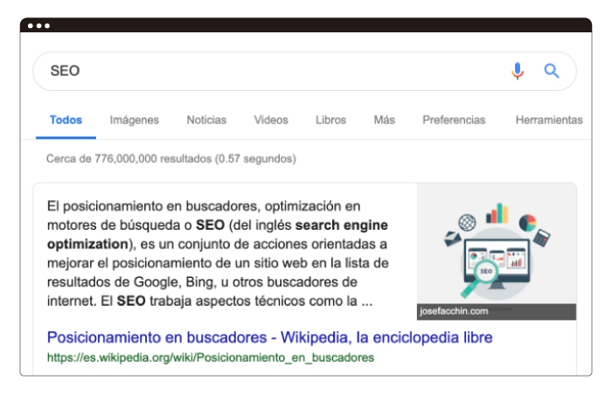Click the josefacchin.com image source label
Screen dimensions: 612x409
[x=454, y=311]
